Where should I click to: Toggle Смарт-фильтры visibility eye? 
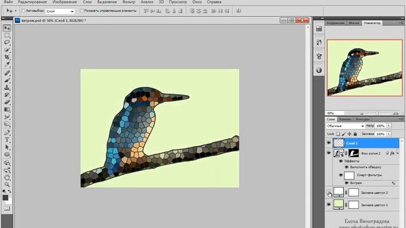pos(341,175)
